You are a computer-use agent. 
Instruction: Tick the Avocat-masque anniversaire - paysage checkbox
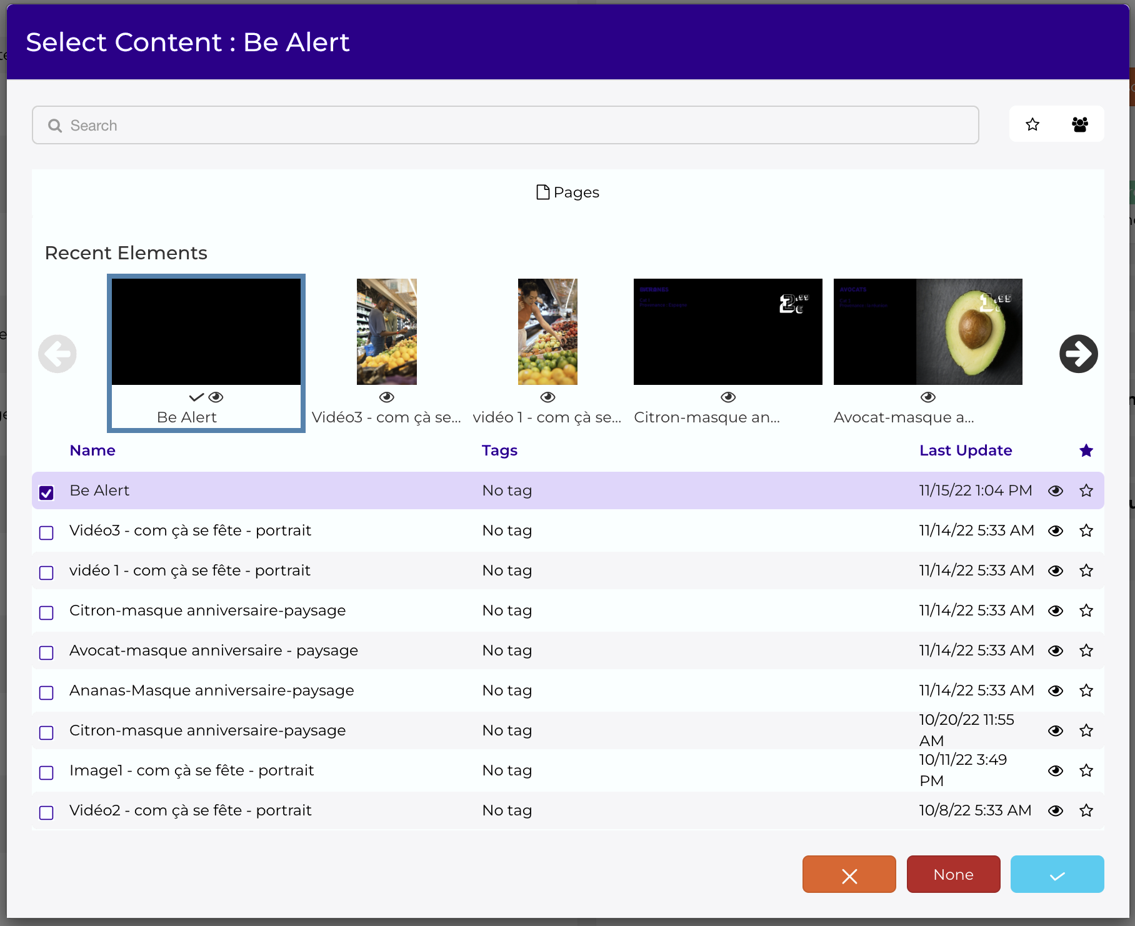46,653
